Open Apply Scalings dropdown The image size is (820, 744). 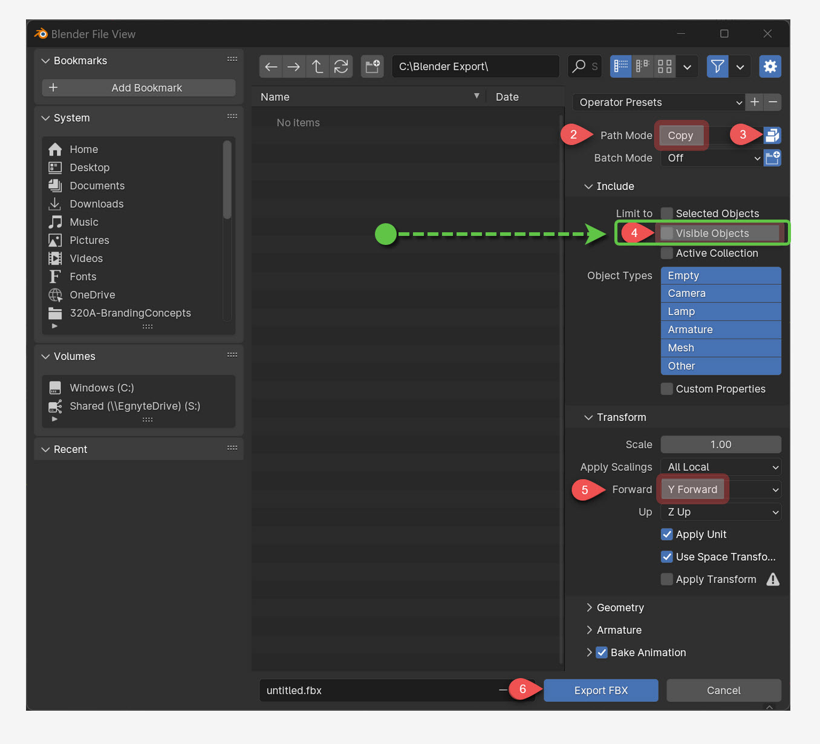click(x=721, y=467)
